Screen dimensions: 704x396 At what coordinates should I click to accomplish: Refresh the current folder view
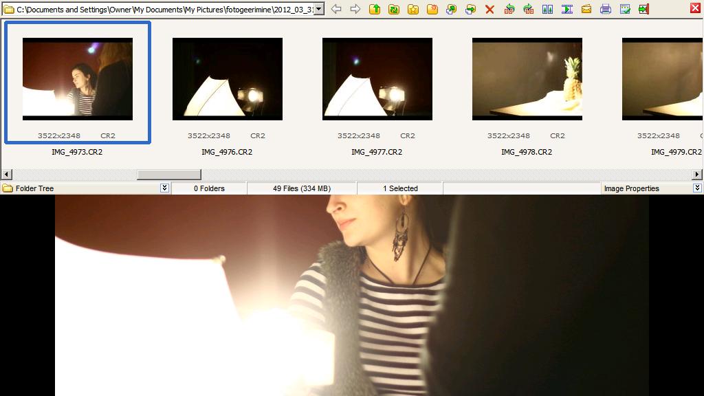pos(394,9)
